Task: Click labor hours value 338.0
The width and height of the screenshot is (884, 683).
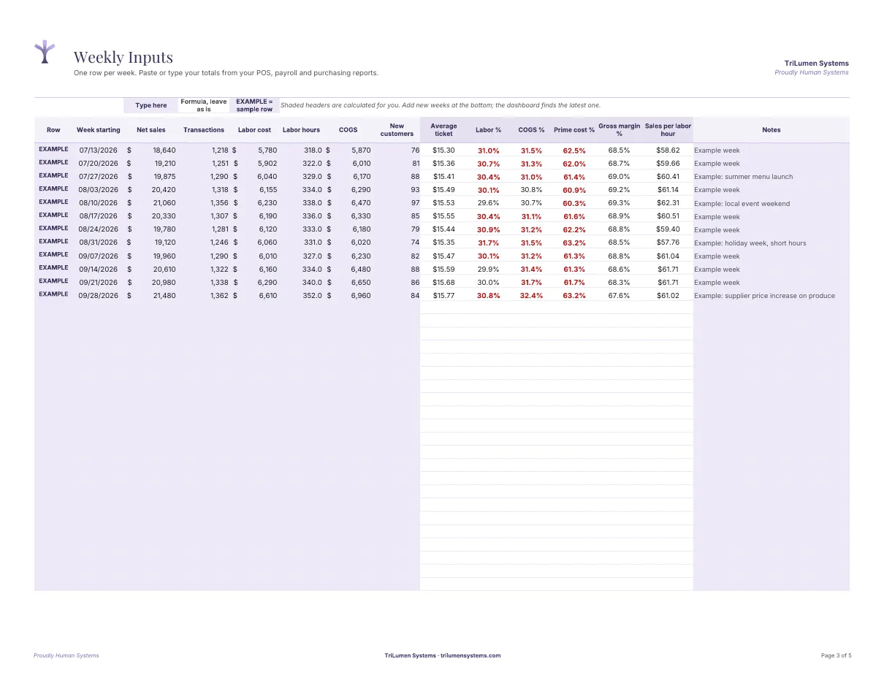Action: pyautogui.click(x=311, y=203)
